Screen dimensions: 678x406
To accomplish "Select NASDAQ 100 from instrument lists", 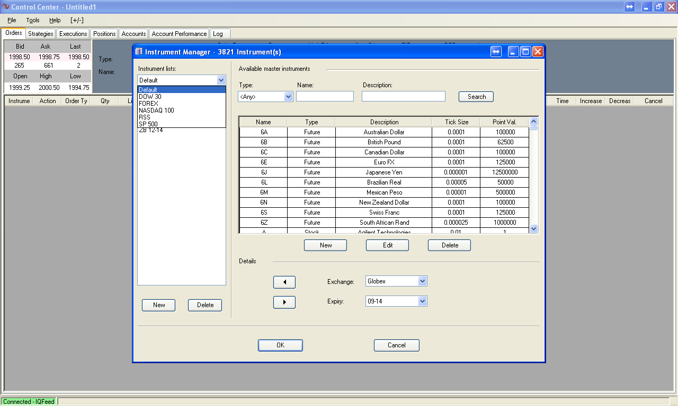I will [x=156, y=110].
